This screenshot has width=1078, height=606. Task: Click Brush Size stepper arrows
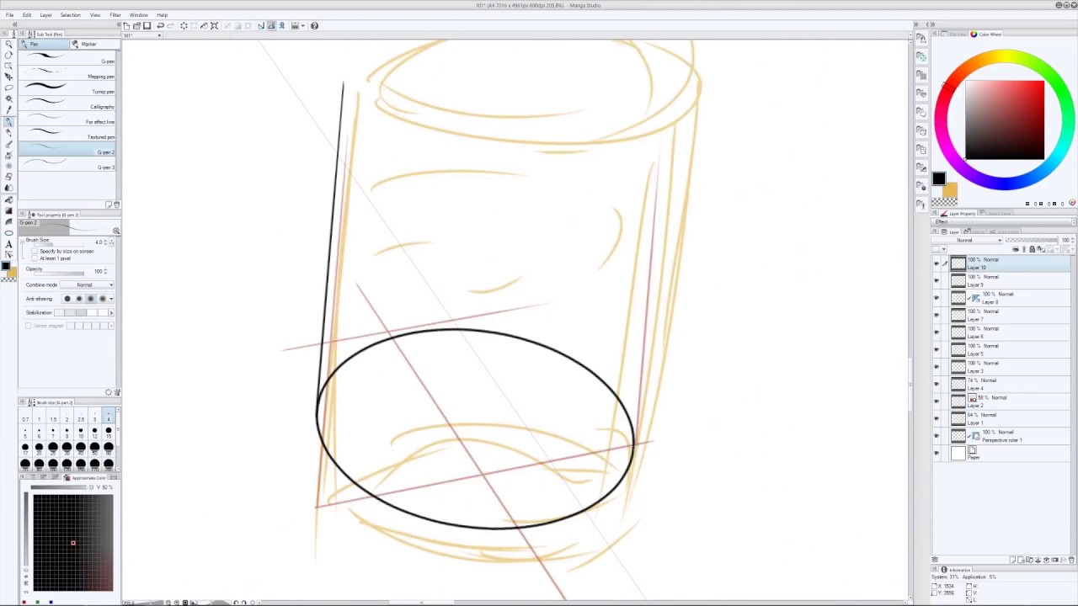point(105,242)
